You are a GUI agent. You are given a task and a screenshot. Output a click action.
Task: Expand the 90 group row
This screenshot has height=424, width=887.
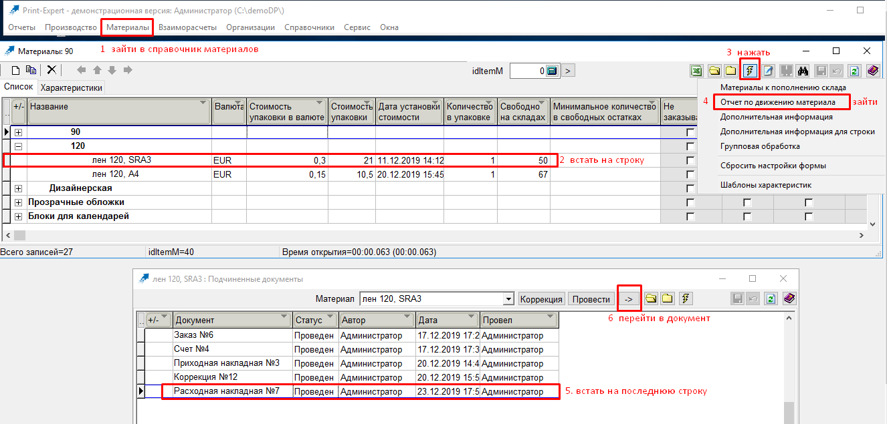click(x=18, y=132)
